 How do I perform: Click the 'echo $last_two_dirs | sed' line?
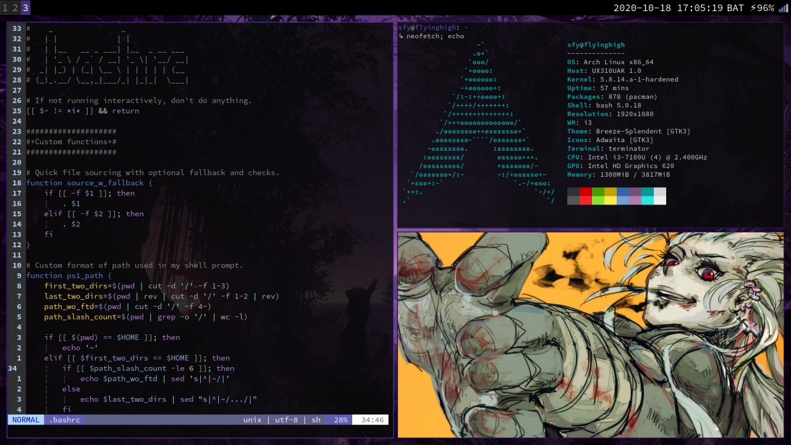[x=168, y=399]
